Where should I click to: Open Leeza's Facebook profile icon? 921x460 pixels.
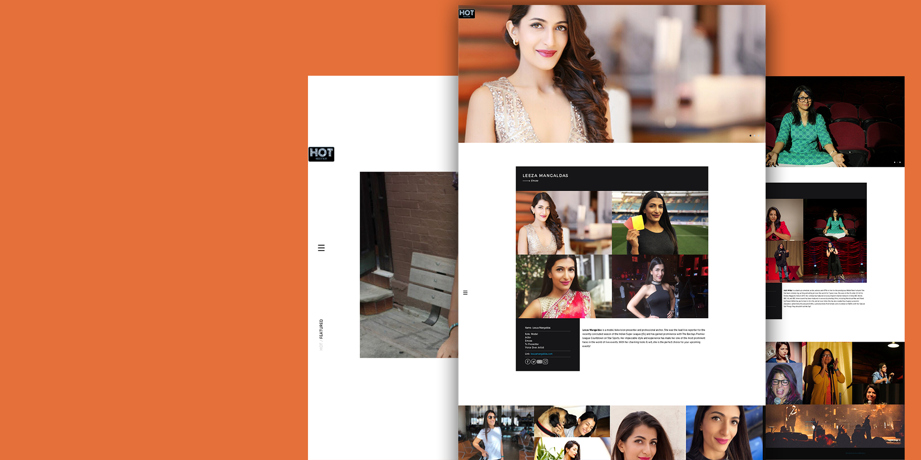pyautogui.click(x=528, y=362)
